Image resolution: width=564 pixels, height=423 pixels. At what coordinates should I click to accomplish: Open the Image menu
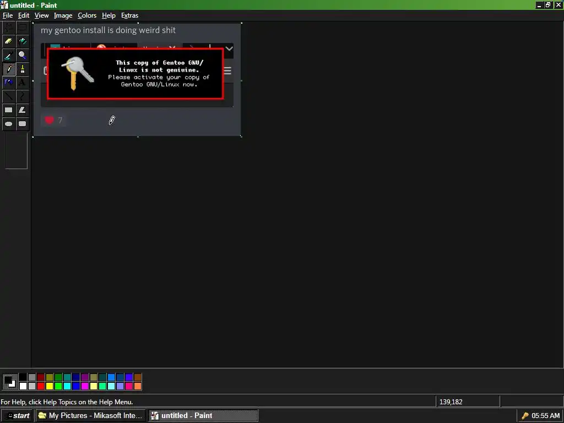(63, 15)
